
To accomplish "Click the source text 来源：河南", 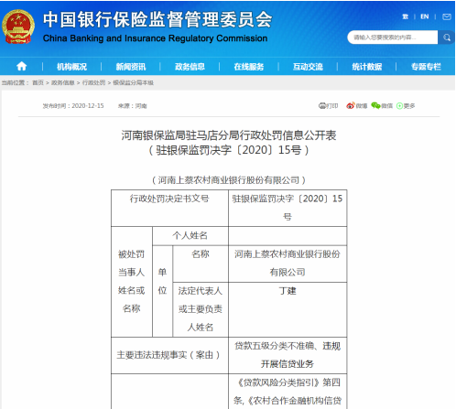I will 132,106.
